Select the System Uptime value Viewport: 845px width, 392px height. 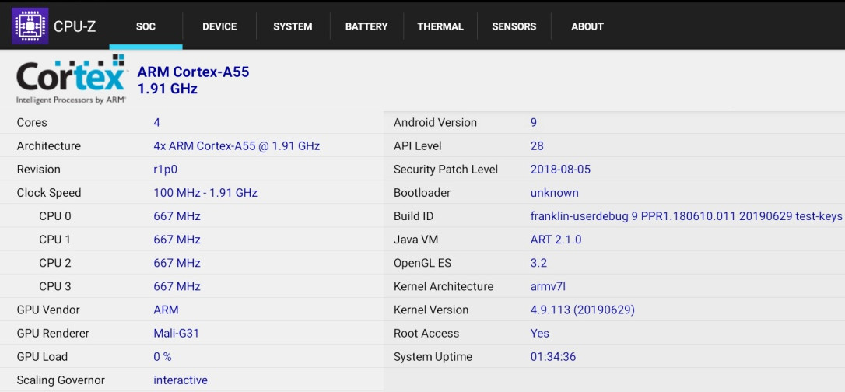coord(553,357)
